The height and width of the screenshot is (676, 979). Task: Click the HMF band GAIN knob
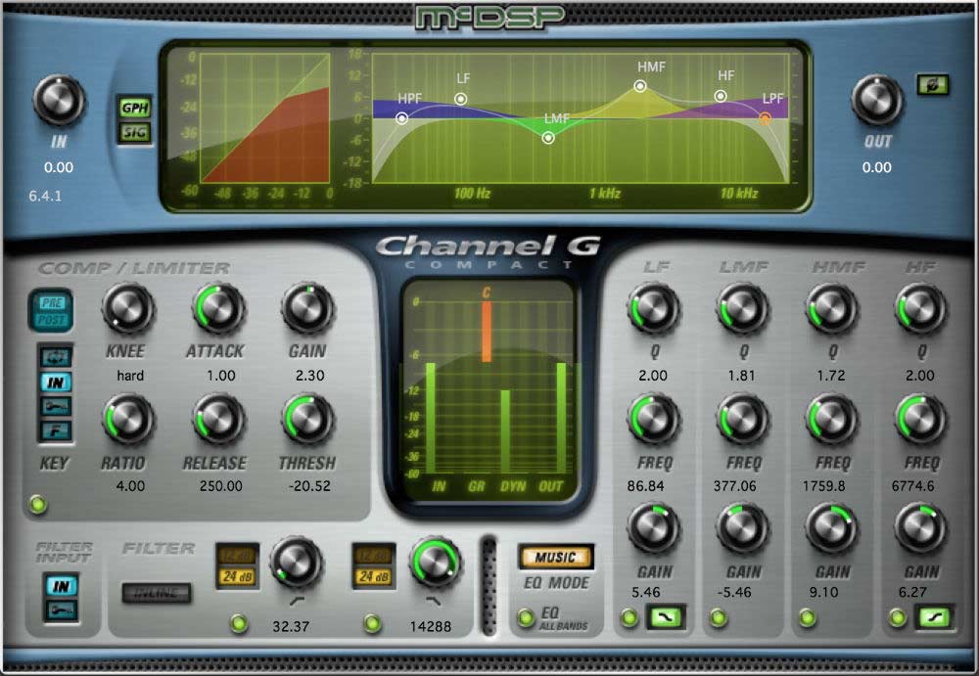[831, 528]
